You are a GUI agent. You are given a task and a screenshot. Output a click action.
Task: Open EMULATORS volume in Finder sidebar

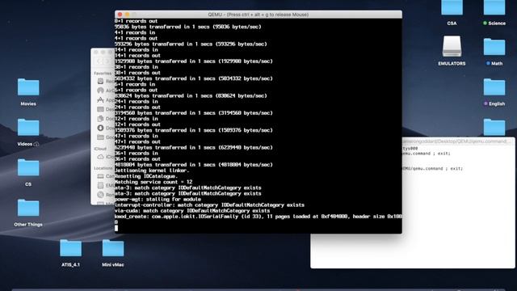(106, 185)
